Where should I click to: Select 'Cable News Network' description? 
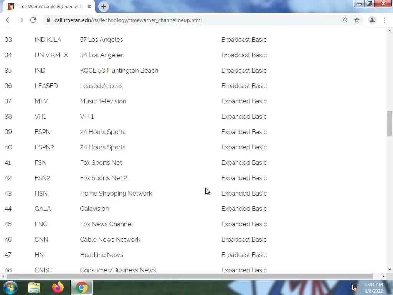coord(110,240)
